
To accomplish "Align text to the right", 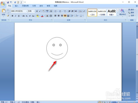I will pyautogui.click(x=62, y=16).
